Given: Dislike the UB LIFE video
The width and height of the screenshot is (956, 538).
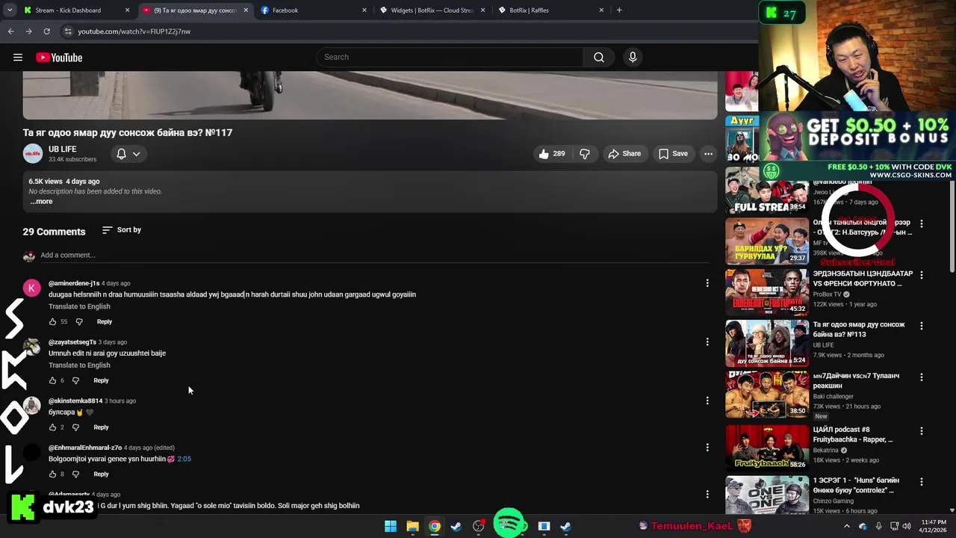Looking at the screenshot, I should (585, 154).
